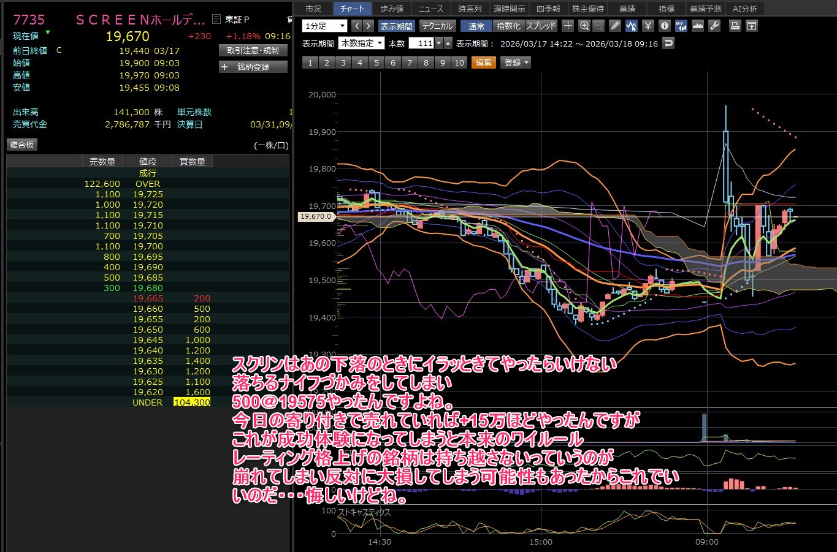
Task: Select chart preset number 3
Action: click(343, 62)
